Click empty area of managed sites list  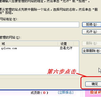[39, 61]
